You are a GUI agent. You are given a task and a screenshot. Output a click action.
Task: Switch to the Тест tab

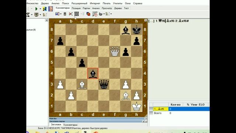126,8
